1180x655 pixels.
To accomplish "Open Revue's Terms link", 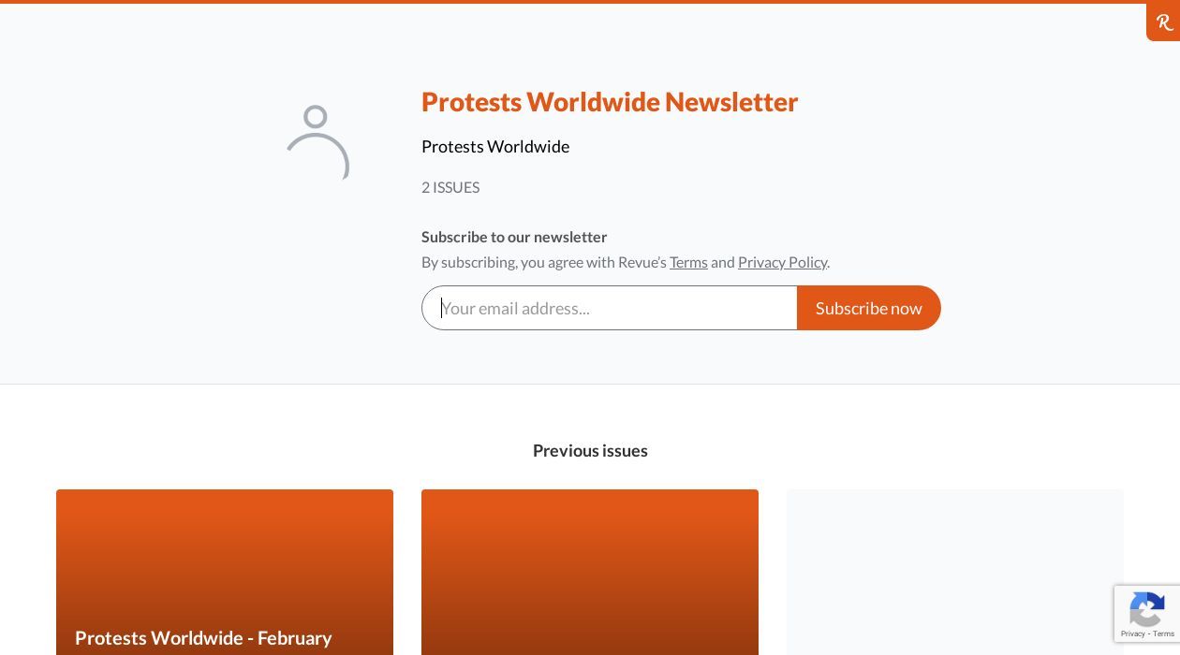I will point(688,262).
